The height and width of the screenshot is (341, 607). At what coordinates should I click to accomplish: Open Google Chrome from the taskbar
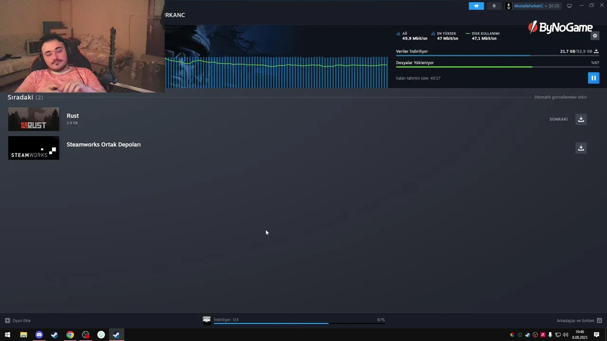click(70, 335)
